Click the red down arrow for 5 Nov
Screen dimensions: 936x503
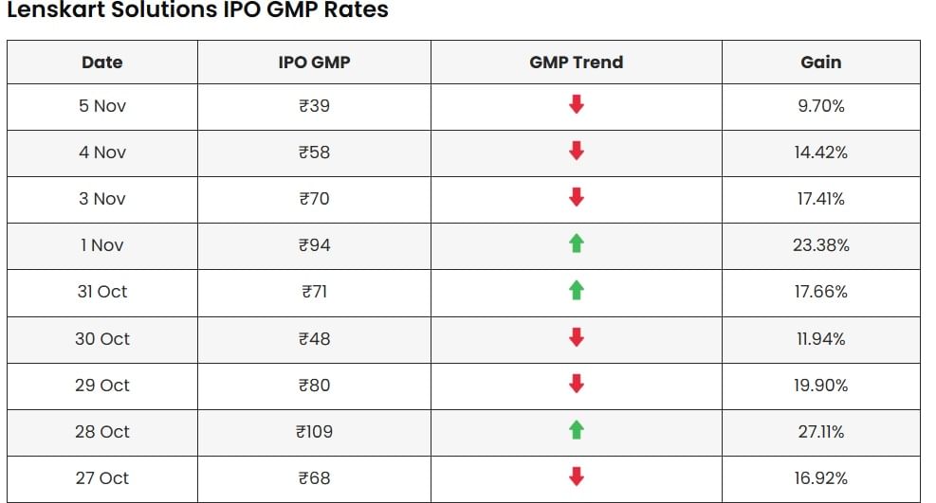coord(576,105)
